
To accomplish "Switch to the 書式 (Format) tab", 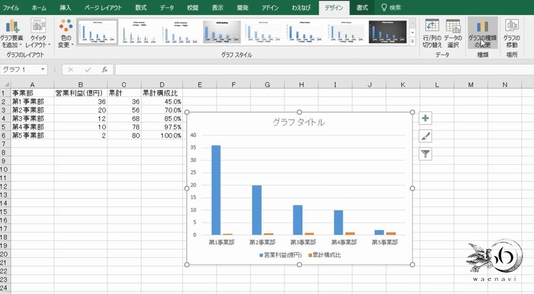I will (362, 7).
